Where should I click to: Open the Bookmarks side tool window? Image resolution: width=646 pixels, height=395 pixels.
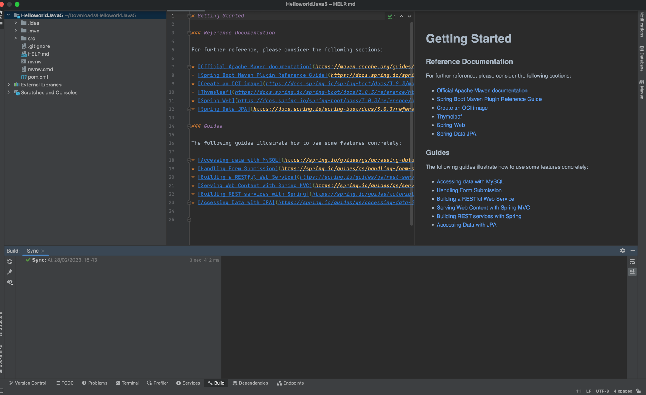point(2,359)
